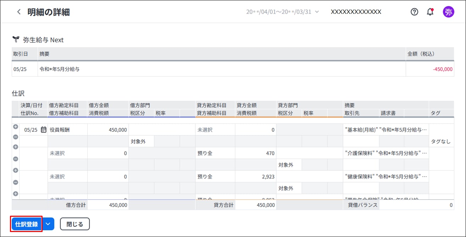
Task: Open credit tax class 対象外 under the 2,923 row
Action: 289,188
